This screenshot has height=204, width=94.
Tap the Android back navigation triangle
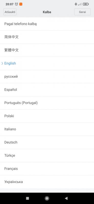click(x=66, y=198)
